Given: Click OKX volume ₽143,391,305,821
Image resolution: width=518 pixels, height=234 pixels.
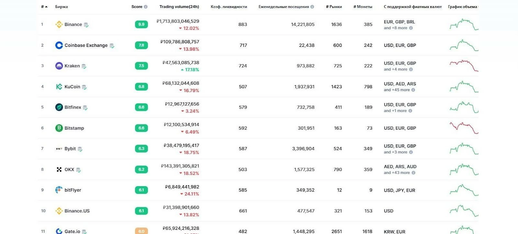Looking at the screenshot, I should pyautogui.click(x=180, y=166).
